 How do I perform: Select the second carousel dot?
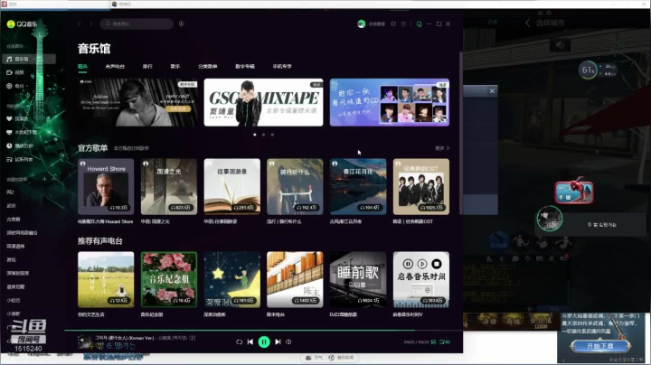(263, 135)
